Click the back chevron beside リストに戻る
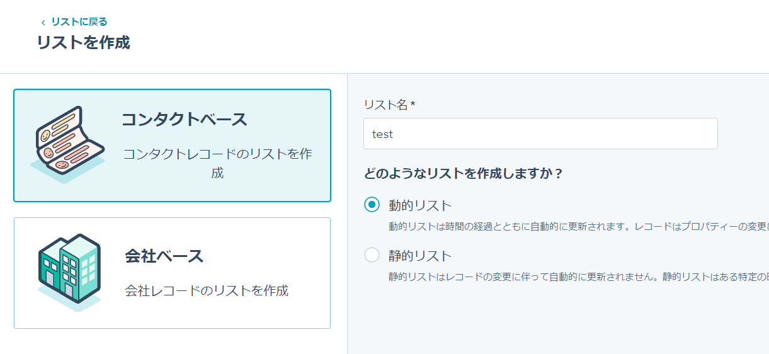Screen dimensions: 769x354 tap(43, 22)
